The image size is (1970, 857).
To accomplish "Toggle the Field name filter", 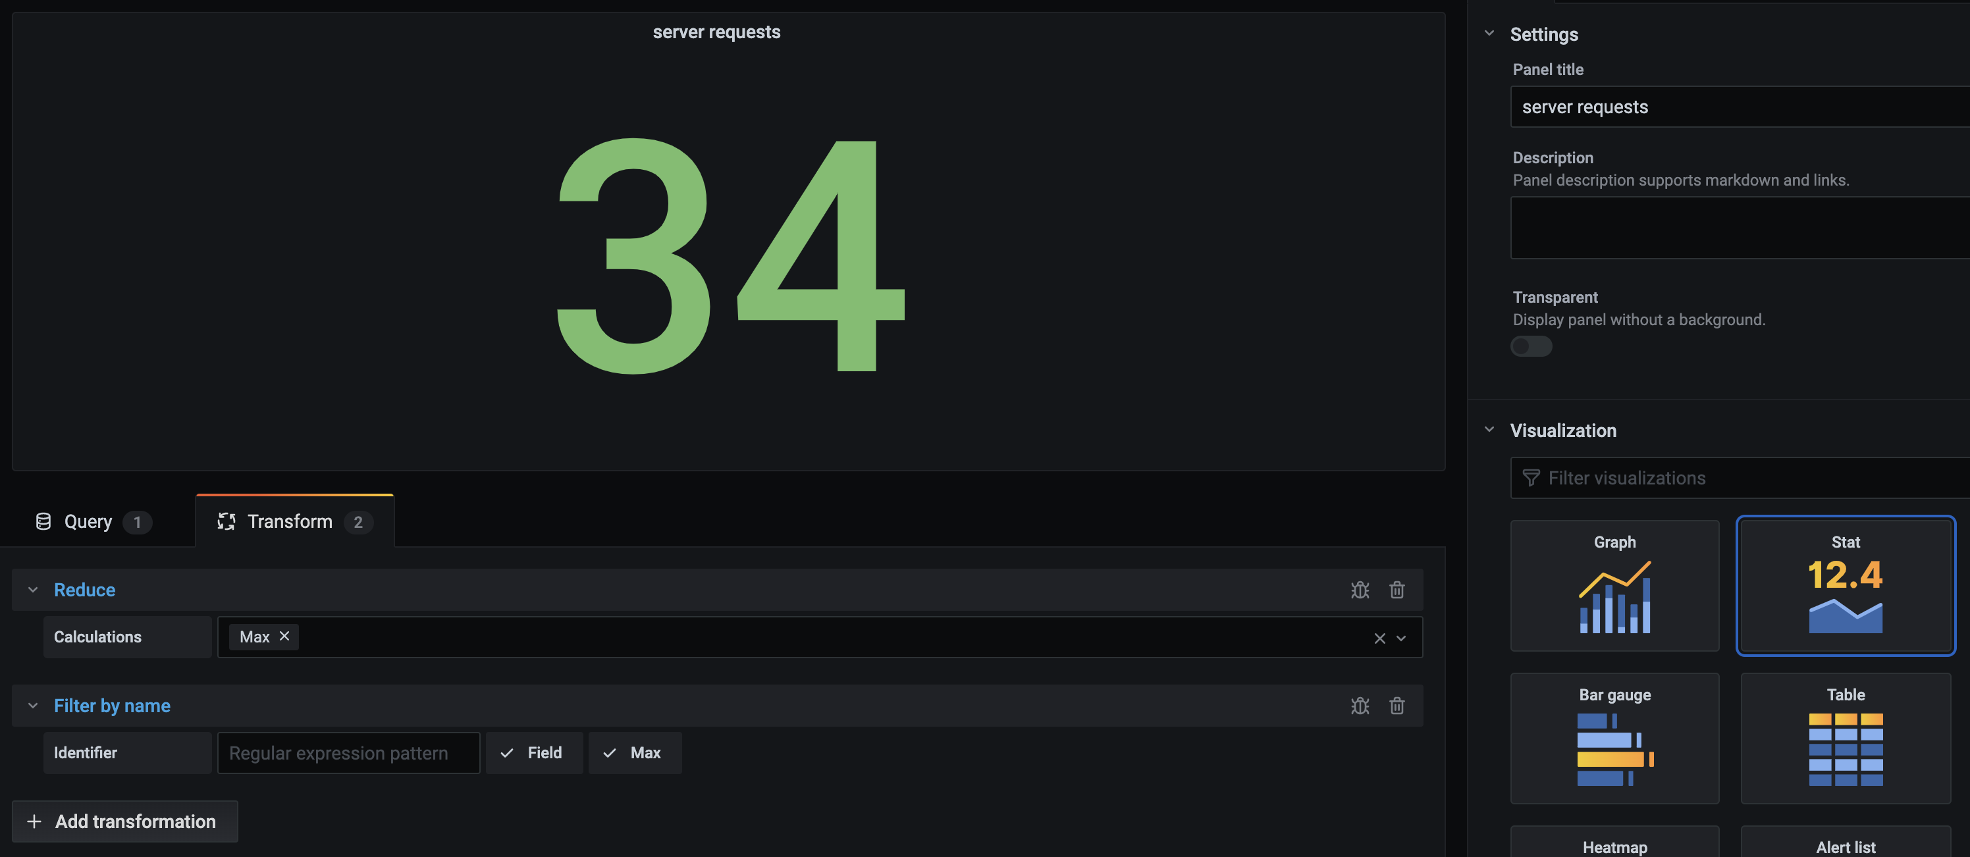I will pos(534,753).
